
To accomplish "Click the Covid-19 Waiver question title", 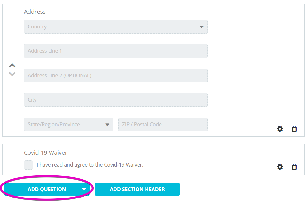I will point(45,153).
